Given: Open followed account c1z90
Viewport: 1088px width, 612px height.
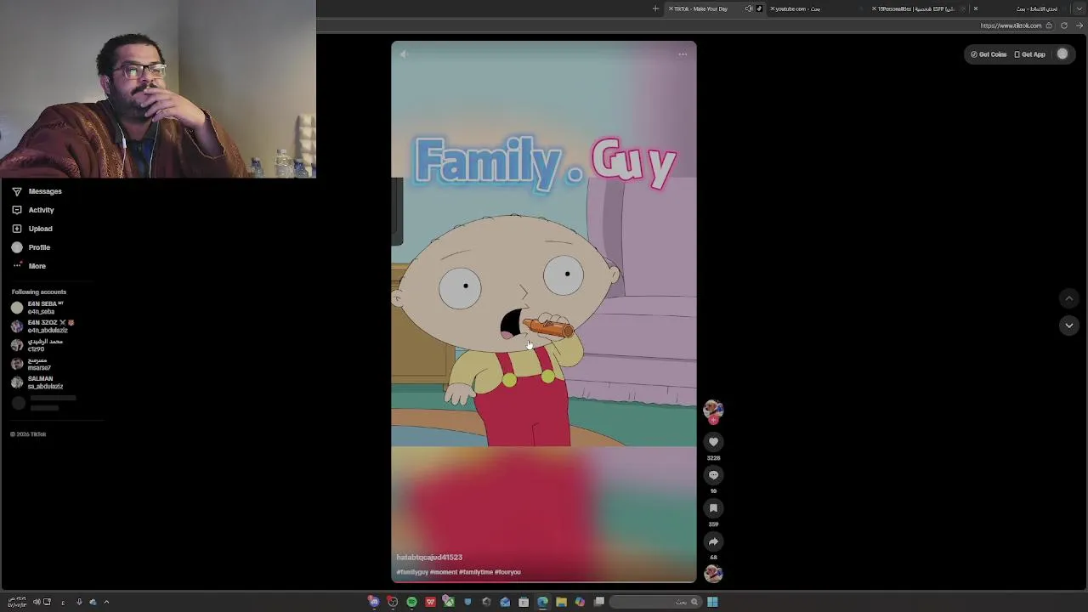Looking at the screenshot, I should (x=37, y=345).
